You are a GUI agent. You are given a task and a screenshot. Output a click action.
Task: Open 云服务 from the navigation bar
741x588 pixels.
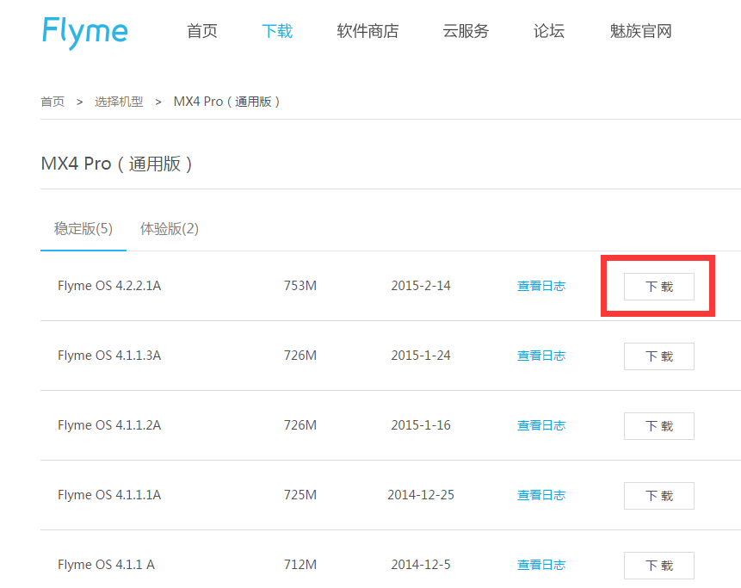(466, 32)
